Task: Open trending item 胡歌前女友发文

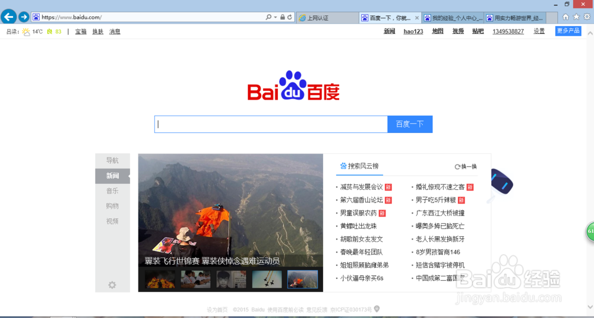Action: [x=361, y=239]
